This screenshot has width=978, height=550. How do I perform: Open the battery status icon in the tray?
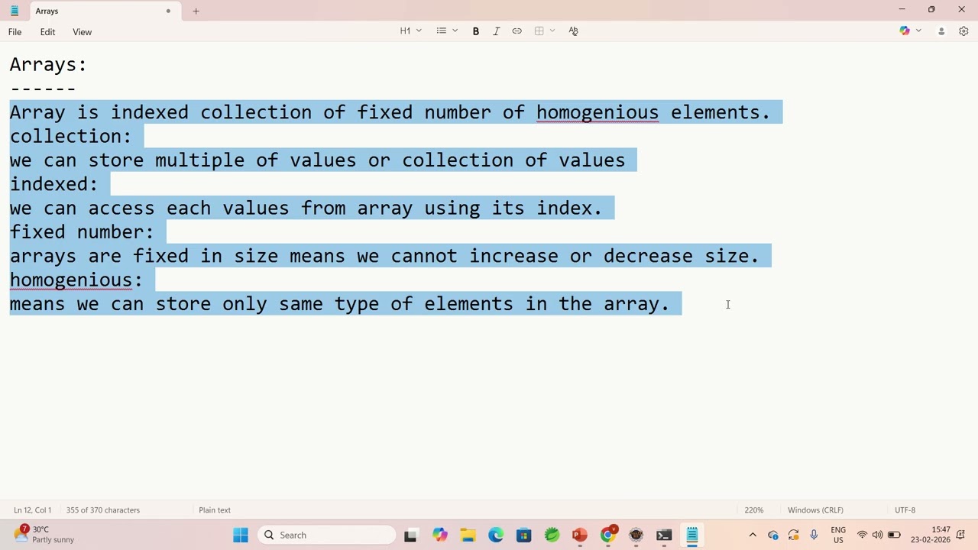tap(894, 535)
